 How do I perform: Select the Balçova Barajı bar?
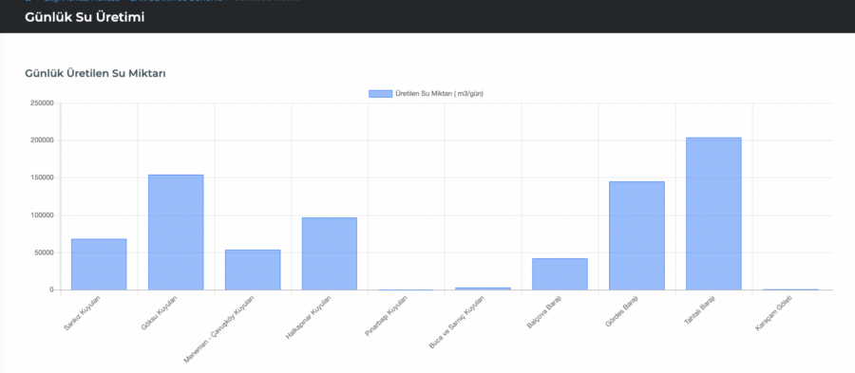560,274
